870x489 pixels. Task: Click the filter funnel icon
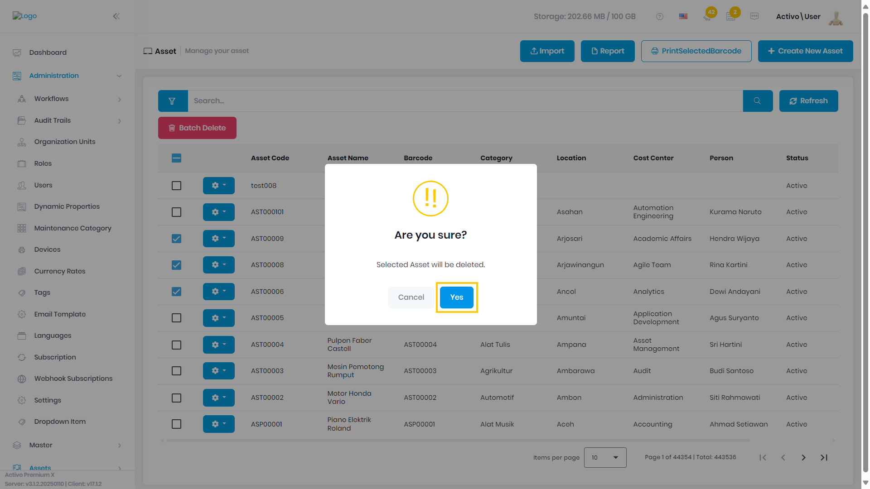[x=173, y=101]
